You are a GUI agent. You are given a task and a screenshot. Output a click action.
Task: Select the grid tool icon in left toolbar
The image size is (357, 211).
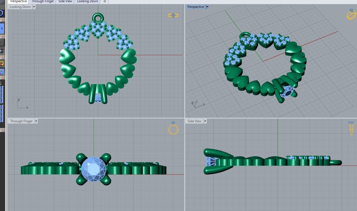[2, 51]
